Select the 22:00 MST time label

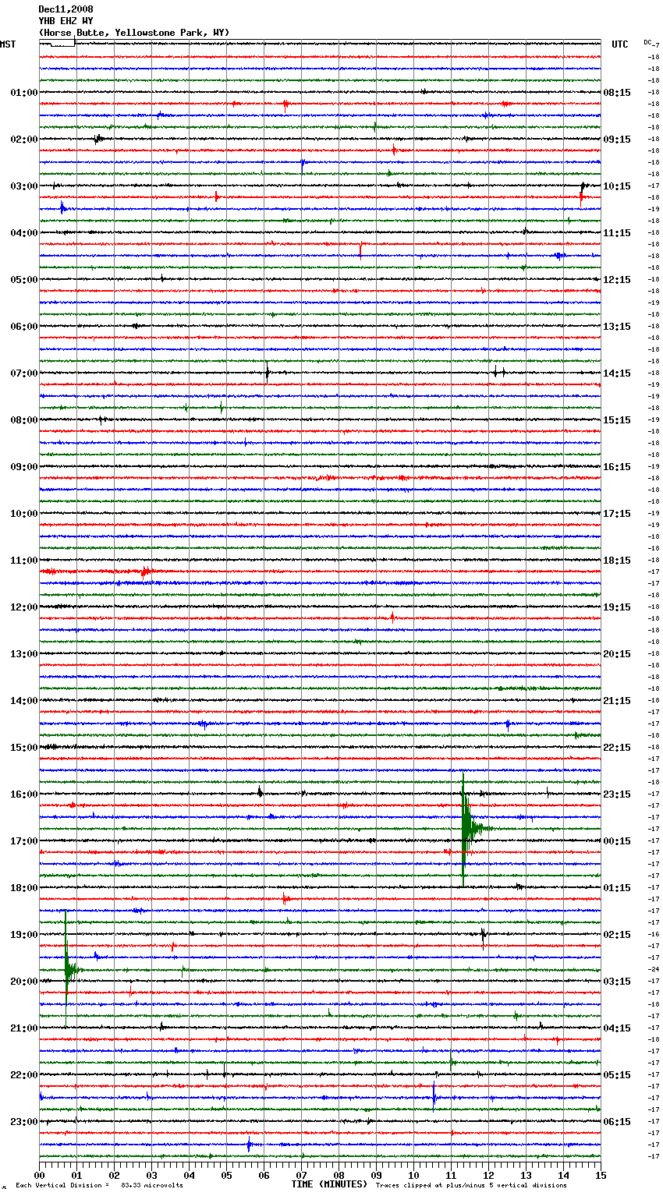tap(24, 1075)
